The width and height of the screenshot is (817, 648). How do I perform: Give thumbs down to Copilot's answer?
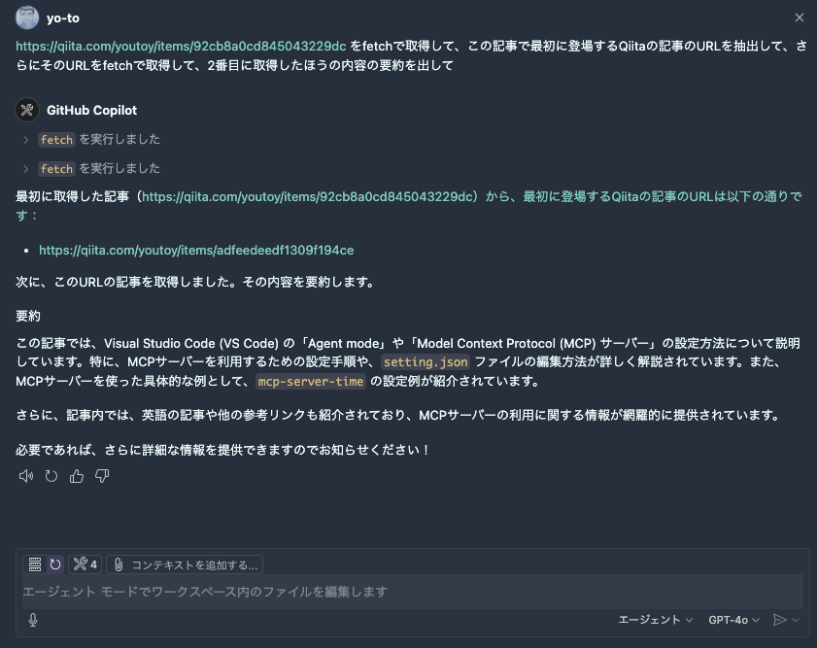click(102, 476)
